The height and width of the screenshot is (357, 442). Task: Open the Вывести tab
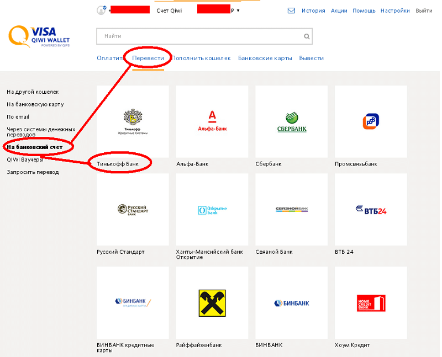click(312, 58)
